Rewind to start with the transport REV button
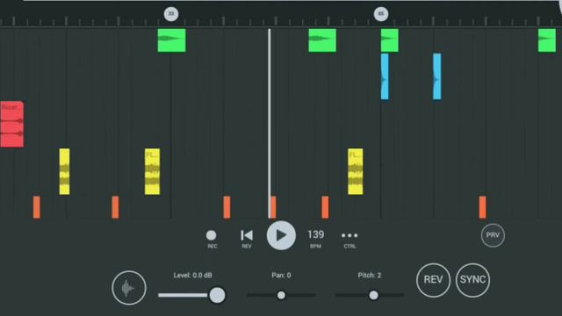This screenshot has width=562, height=316. point(247,239)
